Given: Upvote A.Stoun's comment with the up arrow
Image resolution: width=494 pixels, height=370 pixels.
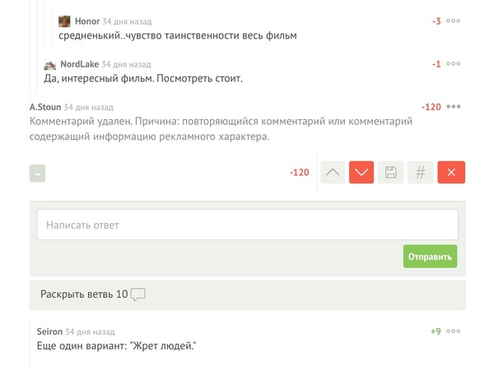Looking at the screenshot, I should click(333, 172).
